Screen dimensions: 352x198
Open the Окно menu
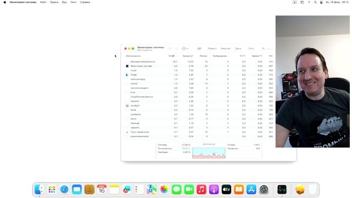73,2
